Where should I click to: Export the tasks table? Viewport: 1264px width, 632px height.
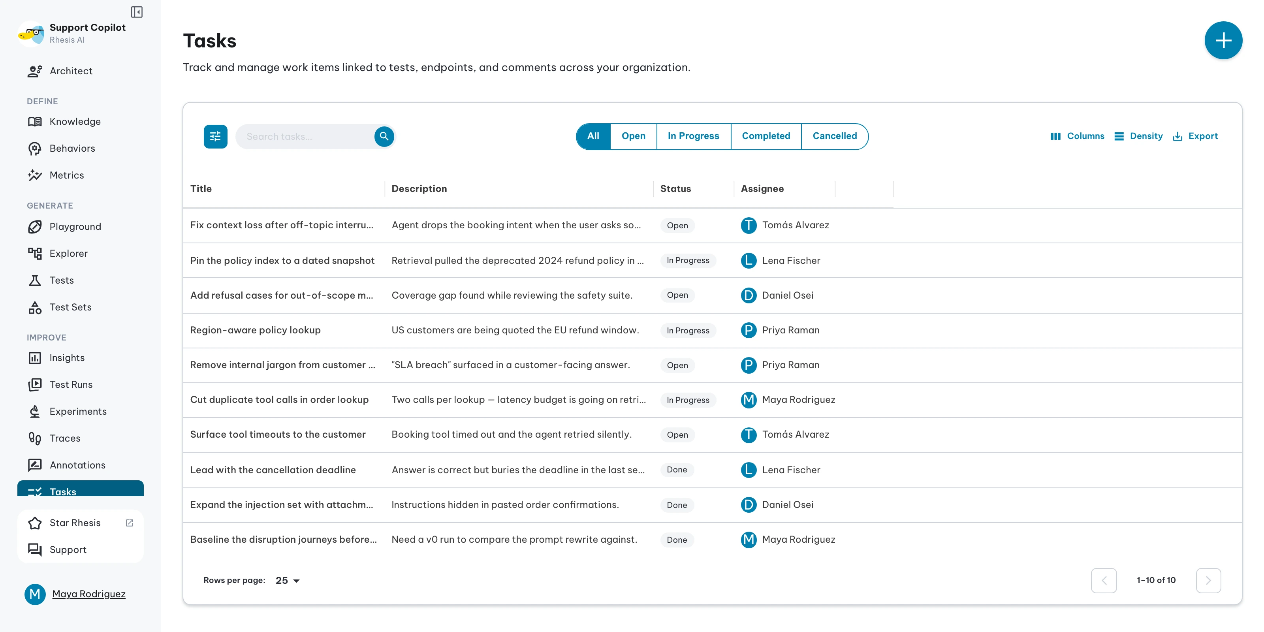coord(1195,136)
